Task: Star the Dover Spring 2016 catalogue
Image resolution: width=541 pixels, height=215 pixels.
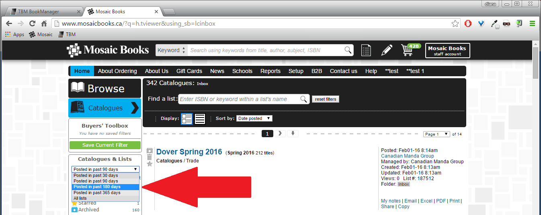Action: pyautogui.click(x=150, y=164)
